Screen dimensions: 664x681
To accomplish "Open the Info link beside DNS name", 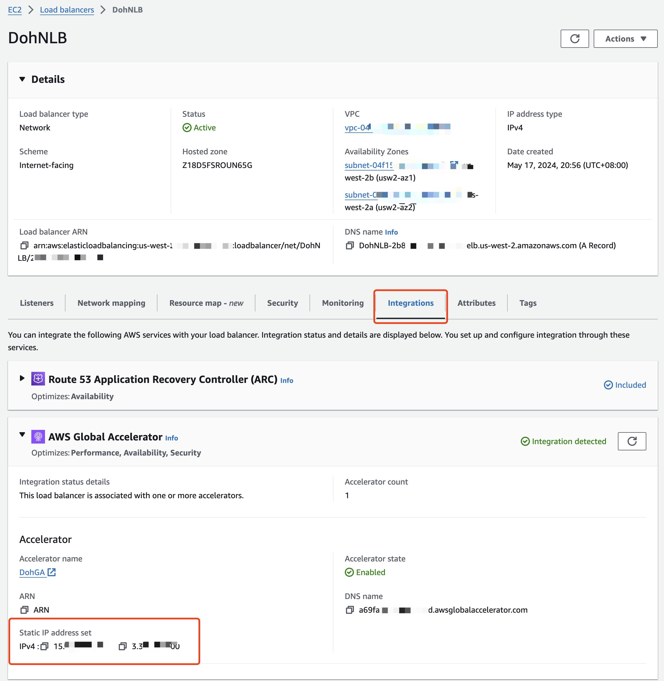I will pyautogui.click(x=391, y=232).
